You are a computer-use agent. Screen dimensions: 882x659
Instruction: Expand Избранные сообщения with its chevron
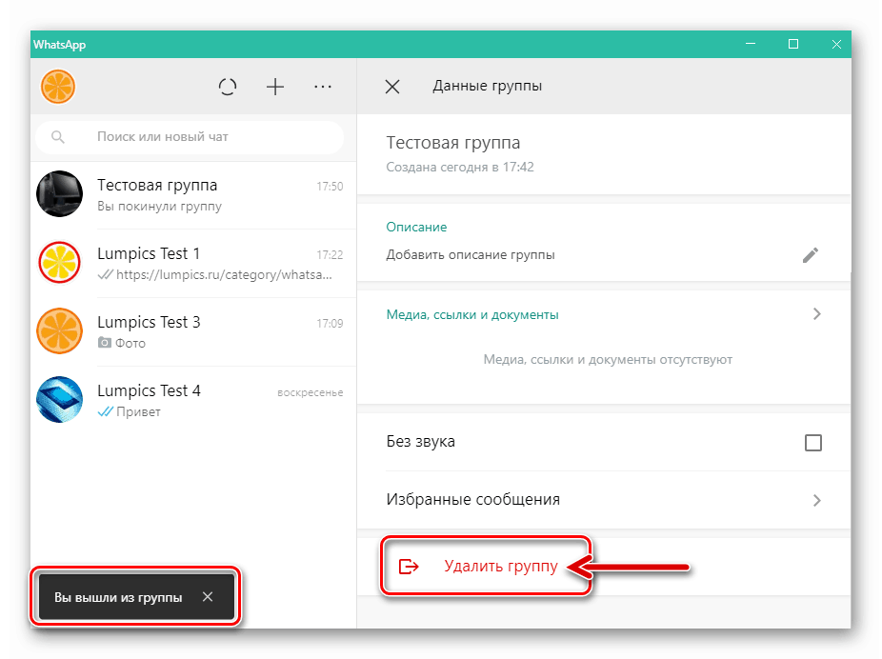click(816, 500)
